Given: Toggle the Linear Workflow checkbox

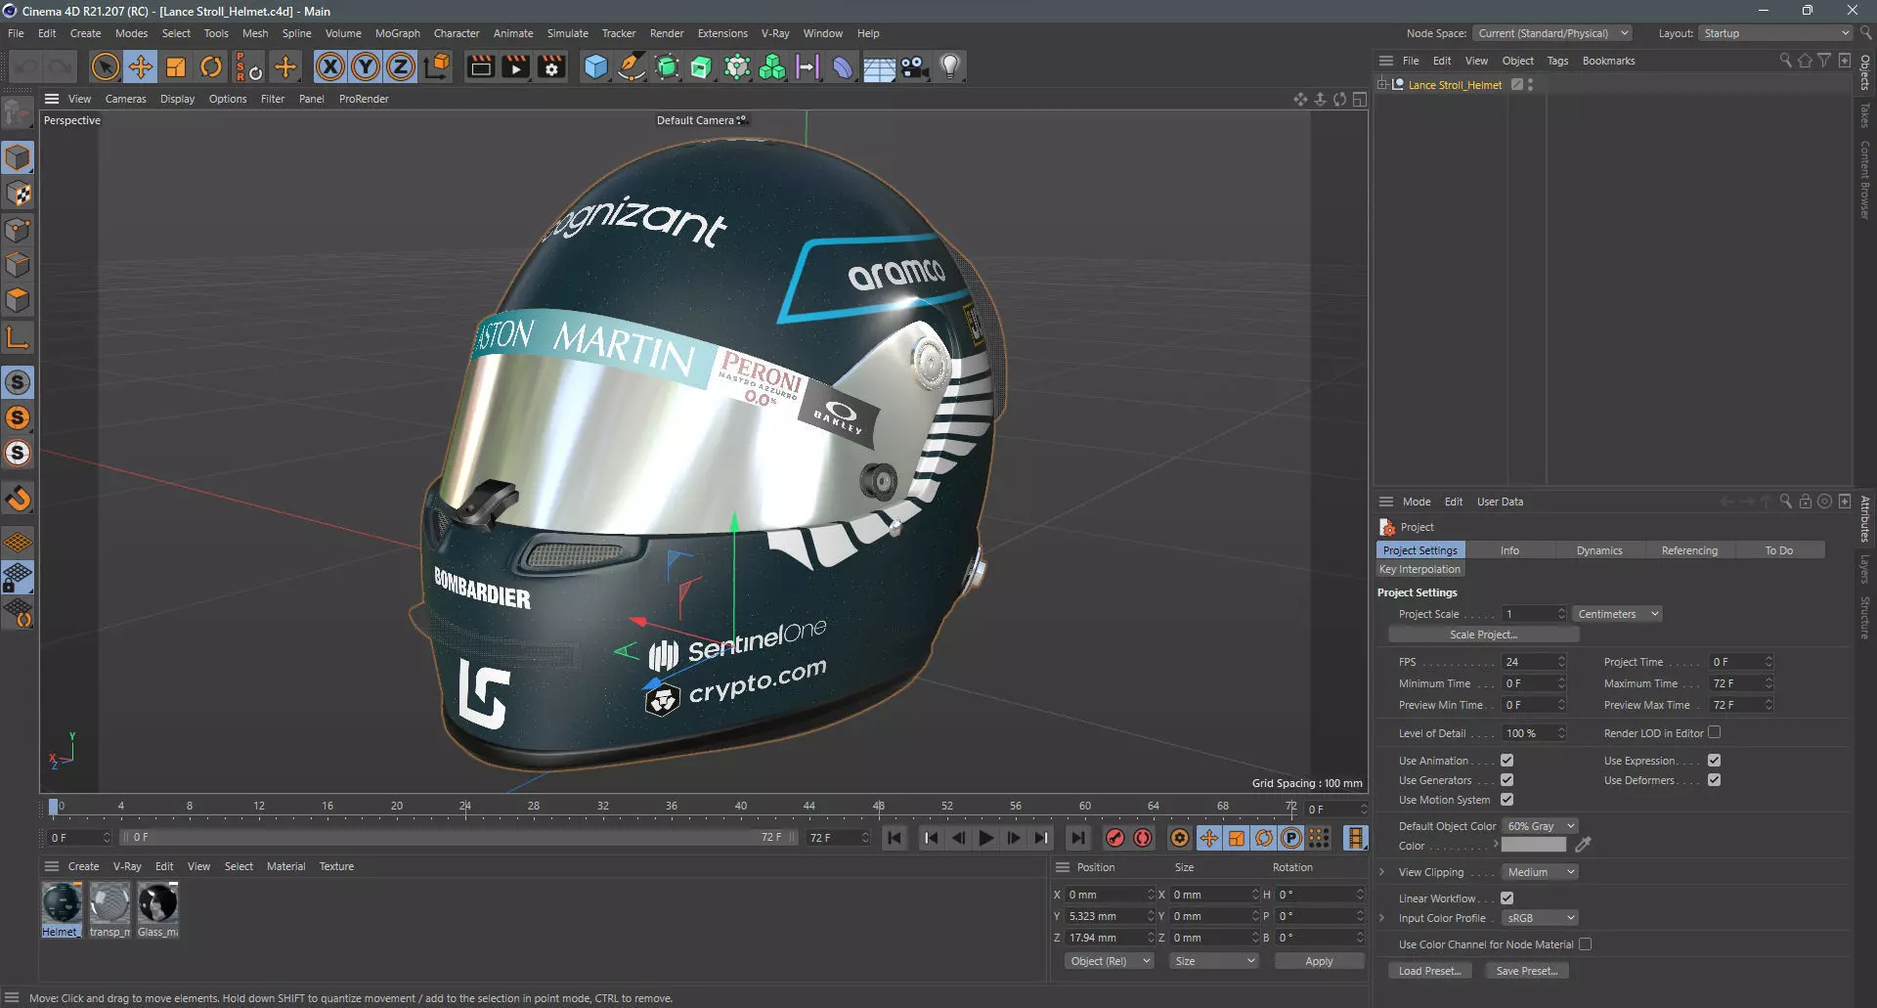Looking at the screenshot, I should pyautogui.click(x=1506, y=898).
